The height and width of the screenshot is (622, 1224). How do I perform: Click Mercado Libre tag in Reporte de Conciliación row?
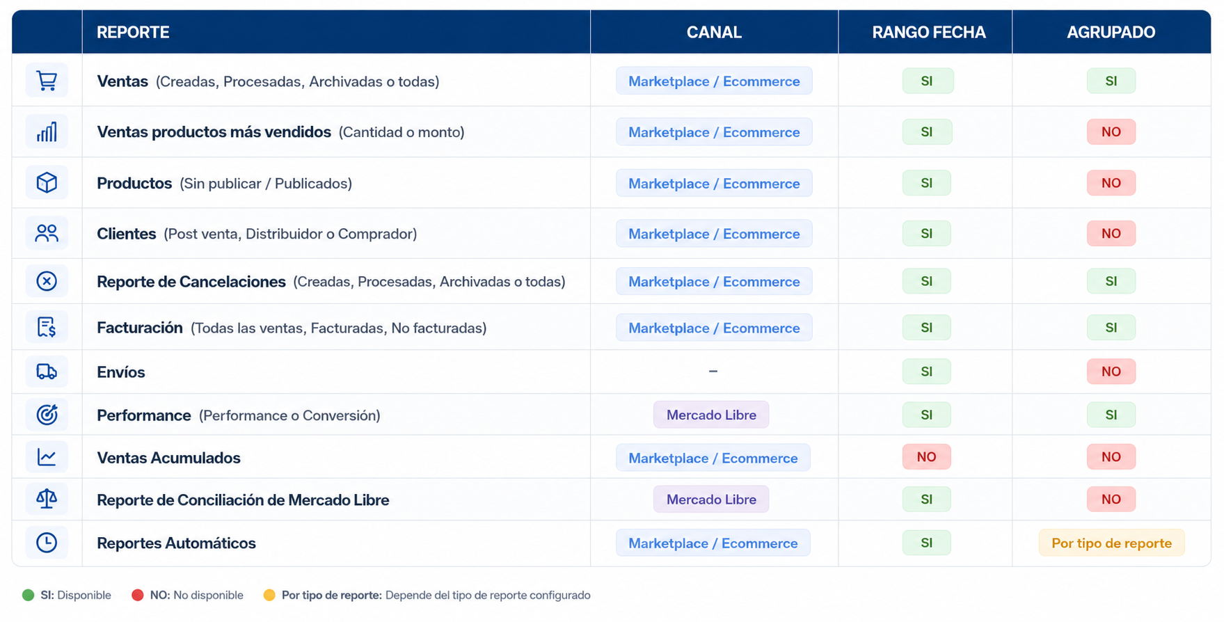coord(711,499)
